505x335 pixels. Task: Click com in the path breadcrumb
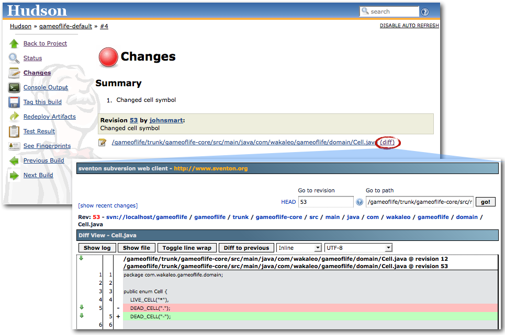(373, 217)
